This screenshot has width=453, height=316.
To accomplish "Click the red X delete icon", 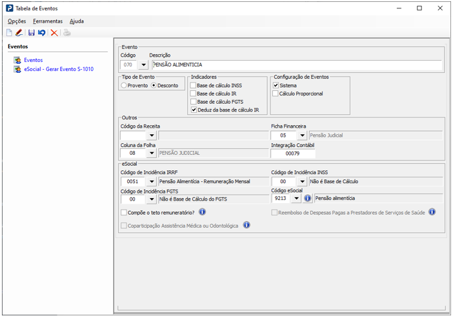I will point(54,33).
